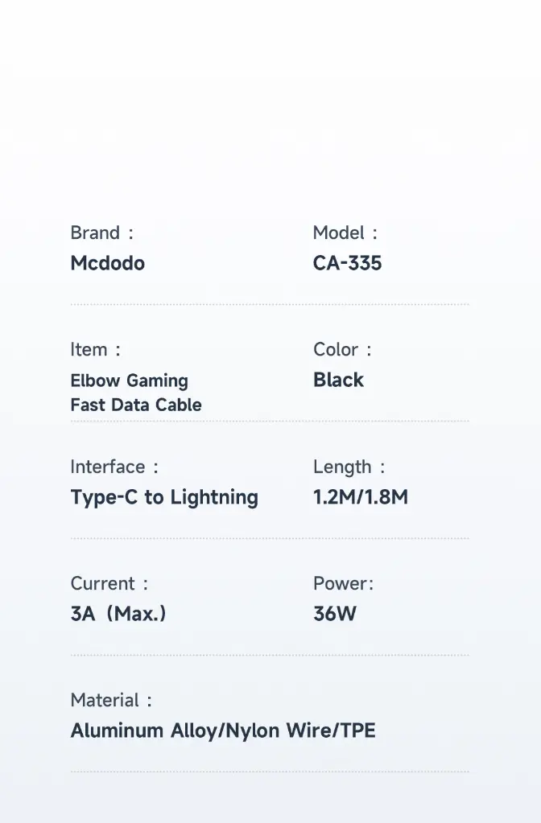Select the Black color value
Viewport: 541px width, 823px height.
tap(338, 380)
